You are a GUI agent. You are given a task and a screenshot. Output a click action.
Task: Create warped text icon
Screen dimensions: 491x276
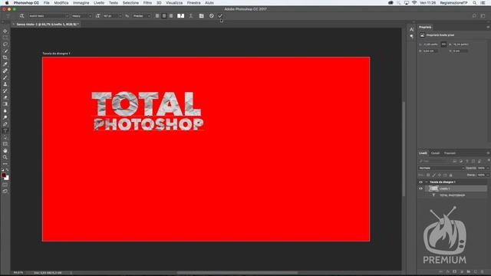191,15
